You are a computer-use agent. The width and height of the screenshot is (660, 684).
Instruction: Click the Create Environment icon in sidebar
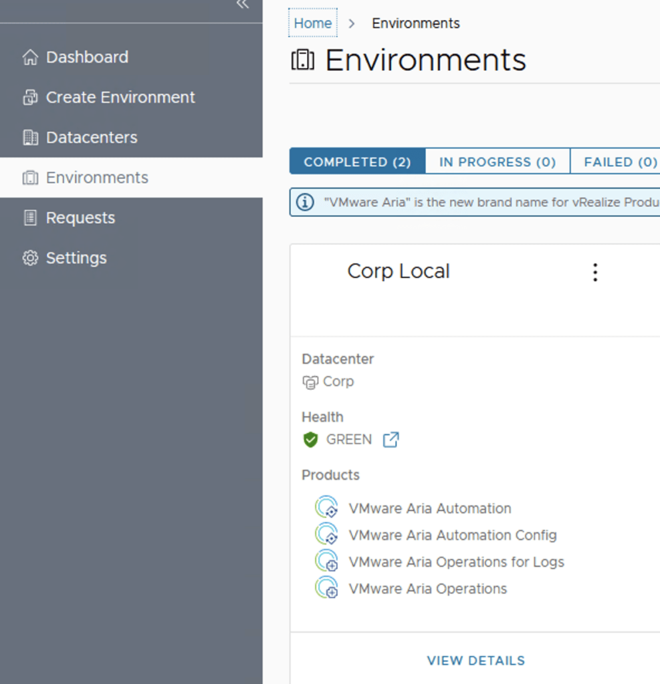click(x=30, y=98)
